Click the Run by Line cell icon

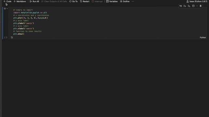click(181, 6)
